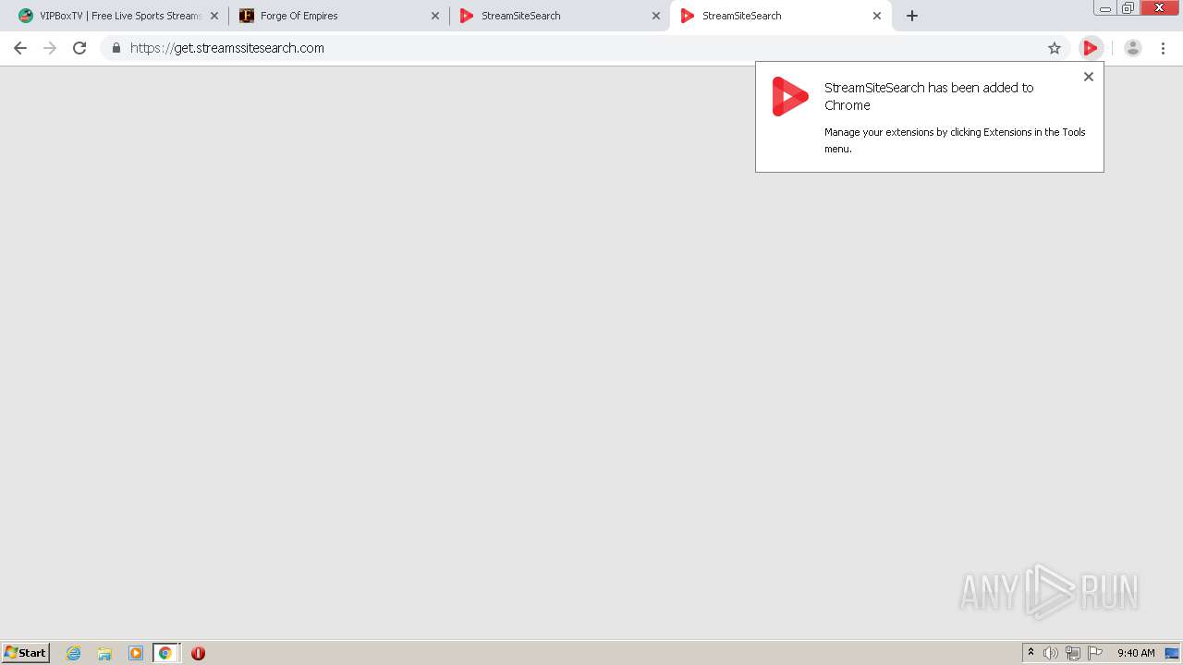
Task: Open the network status tray icon
Action: (1073, 653)
